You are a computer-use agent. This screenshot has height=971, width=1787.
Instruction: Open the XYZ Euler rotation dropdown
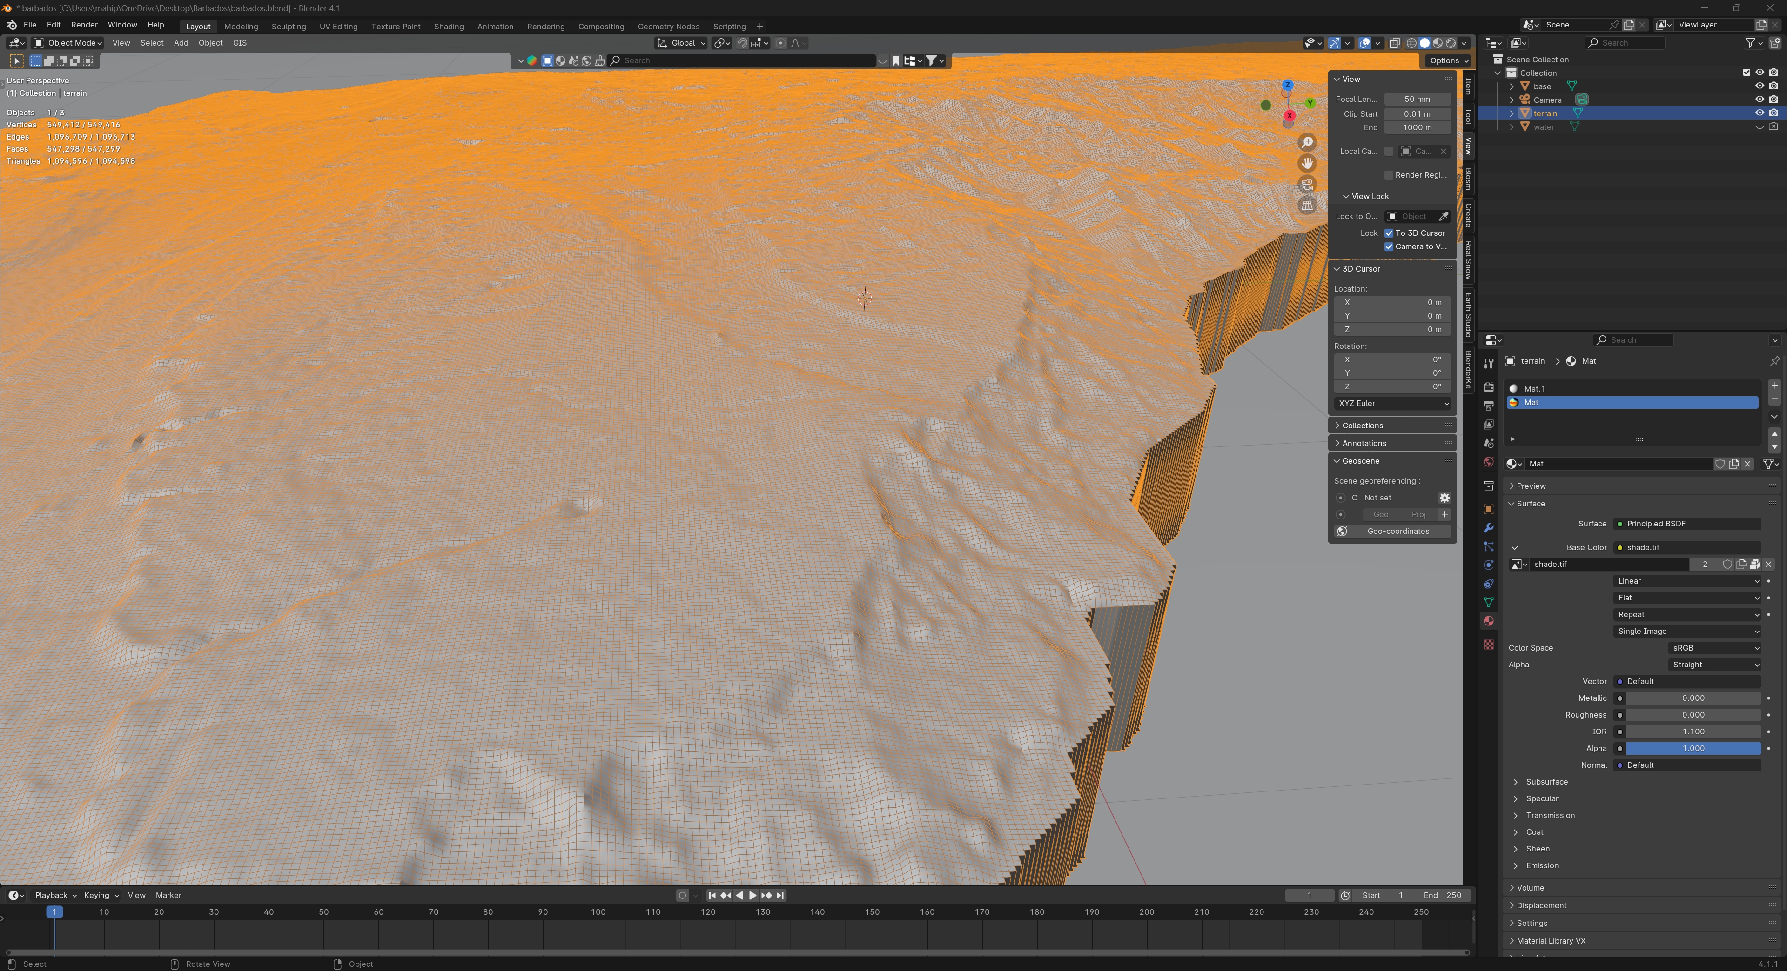(x=1392, y=403)
